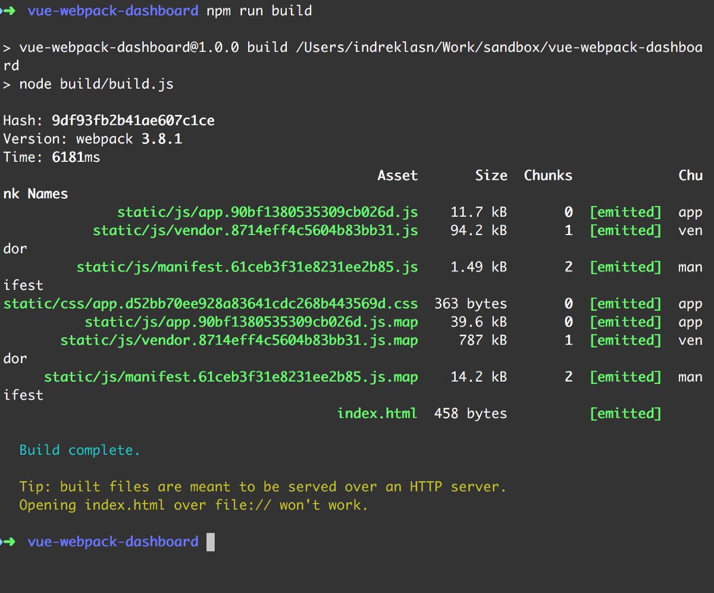
Task: Click the vendor.8714eff4c5604b83bb31.js.map source map path
Action: (x=239, y=341)
